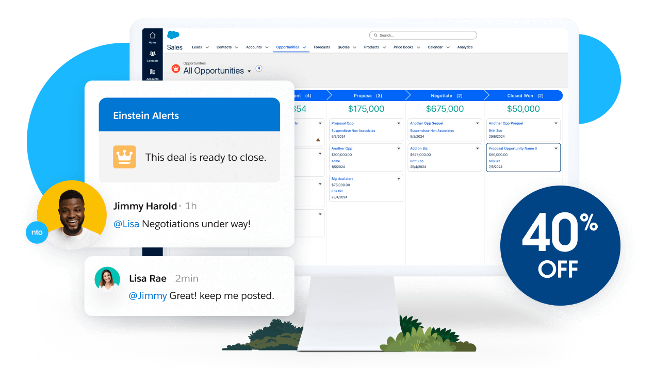Open the Britt Zoo account under Another Opp Prequel

(x=497, y=131)
